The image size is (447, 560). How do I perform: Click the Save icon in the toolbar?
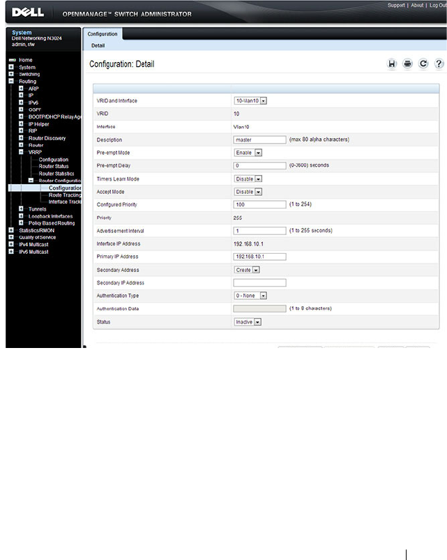tap(392, 64)
